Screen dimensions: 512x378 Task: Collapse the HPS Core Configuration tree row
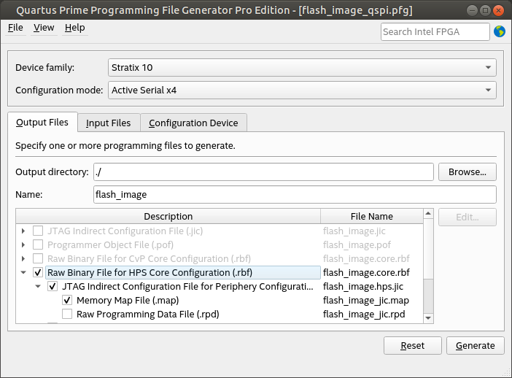tap(23, 273)
